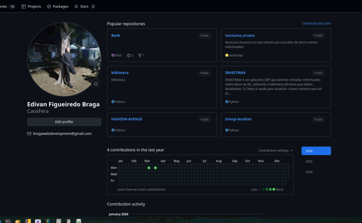Open the trash recycle icon in the taskbar
This screenshot has width=362, height=223.
[79, 221]
